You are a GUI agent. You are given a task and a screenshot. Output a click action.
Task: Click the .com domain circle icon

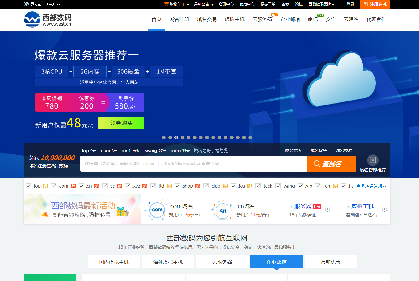click(x=157, y=210)
